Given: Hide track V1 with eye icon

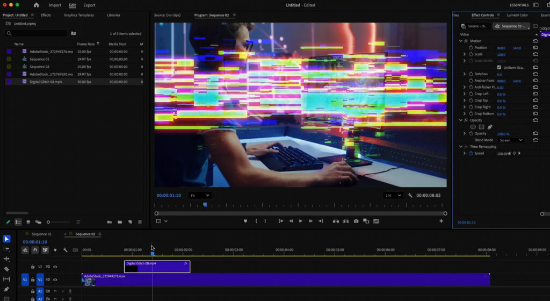Looking at the screenshot, I should 55,280.
